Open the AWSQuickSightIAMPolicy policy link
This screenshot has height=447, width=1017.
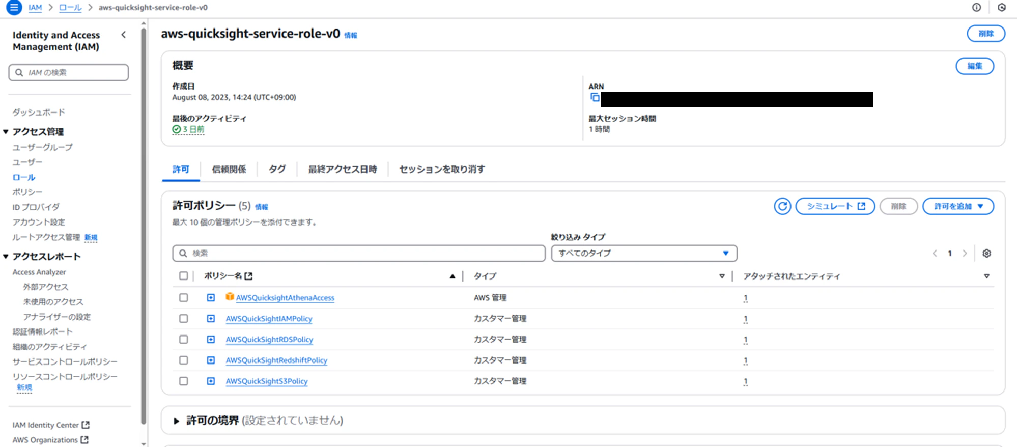pyautogui.click(x=269, y=319)
